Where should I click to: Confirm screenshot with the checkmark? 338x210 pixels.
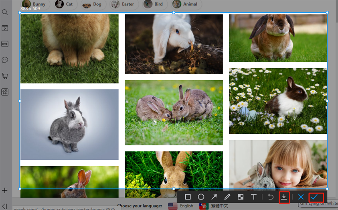(x=314, y=197)
